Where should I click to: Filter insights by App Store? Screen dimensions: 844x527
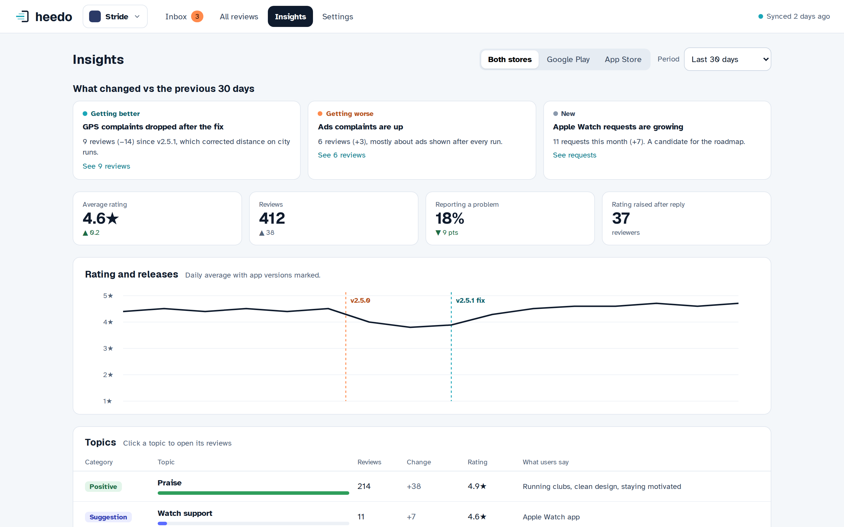[623, 59]
